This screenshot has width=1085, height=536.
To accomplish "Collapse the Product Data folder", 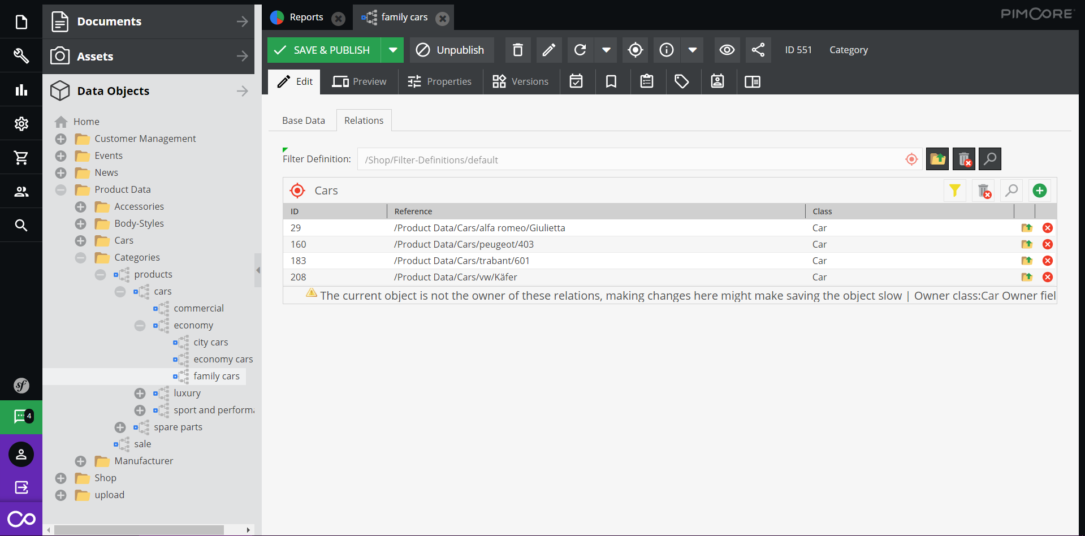I will 61,190.
